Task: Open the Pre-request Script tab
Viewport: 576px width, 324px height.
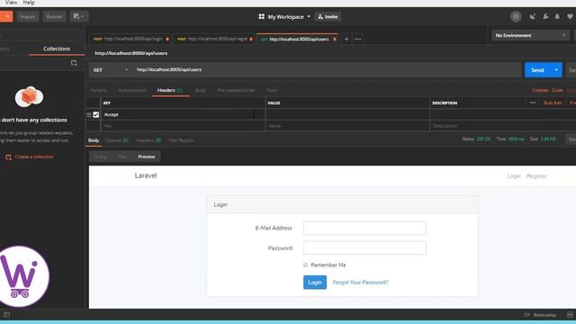Action: tap(236, 90)
